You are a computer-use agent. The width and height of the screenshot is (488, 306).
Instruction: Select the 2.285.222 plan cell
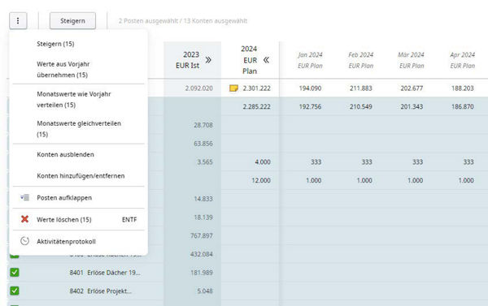pyautogui.click(x=257, y=106)
